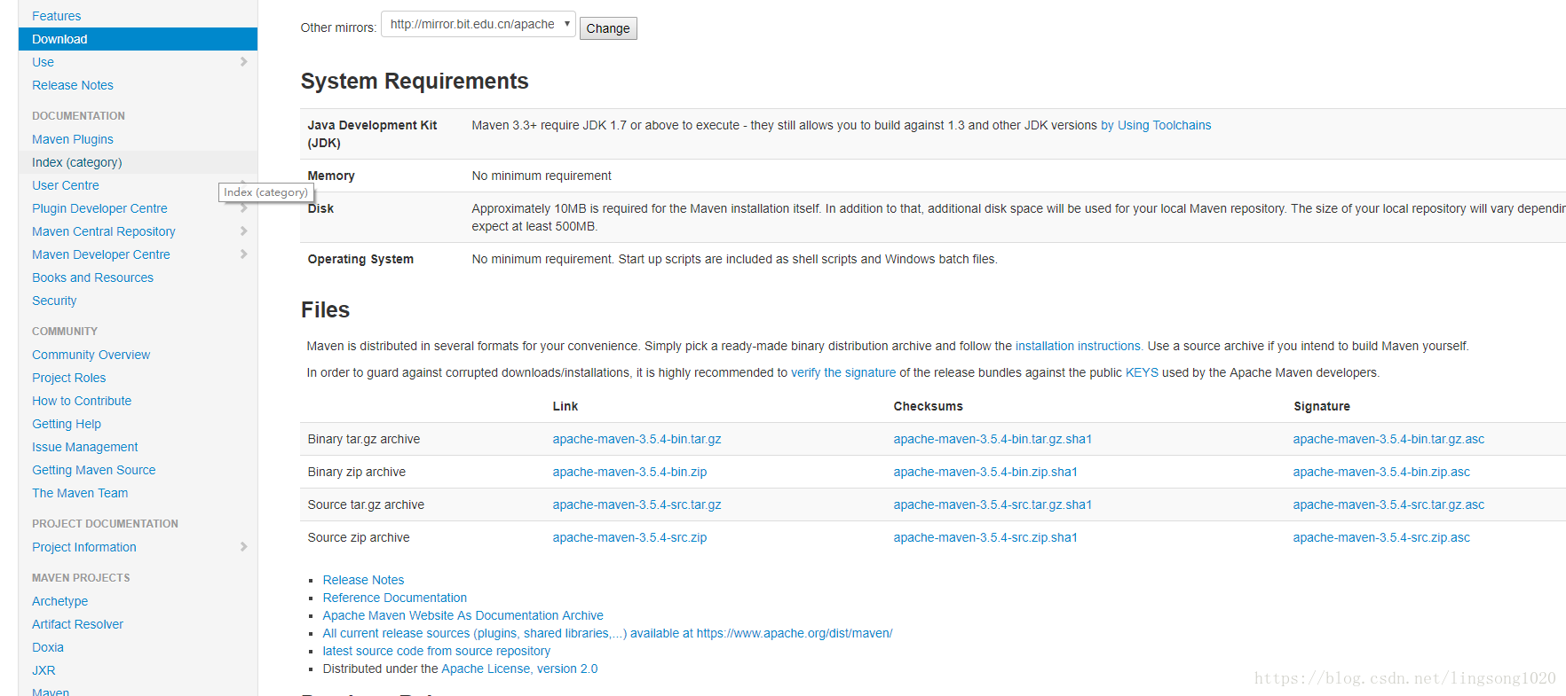Open Community Overview
1566x696 pixels.
click(91, 355)
